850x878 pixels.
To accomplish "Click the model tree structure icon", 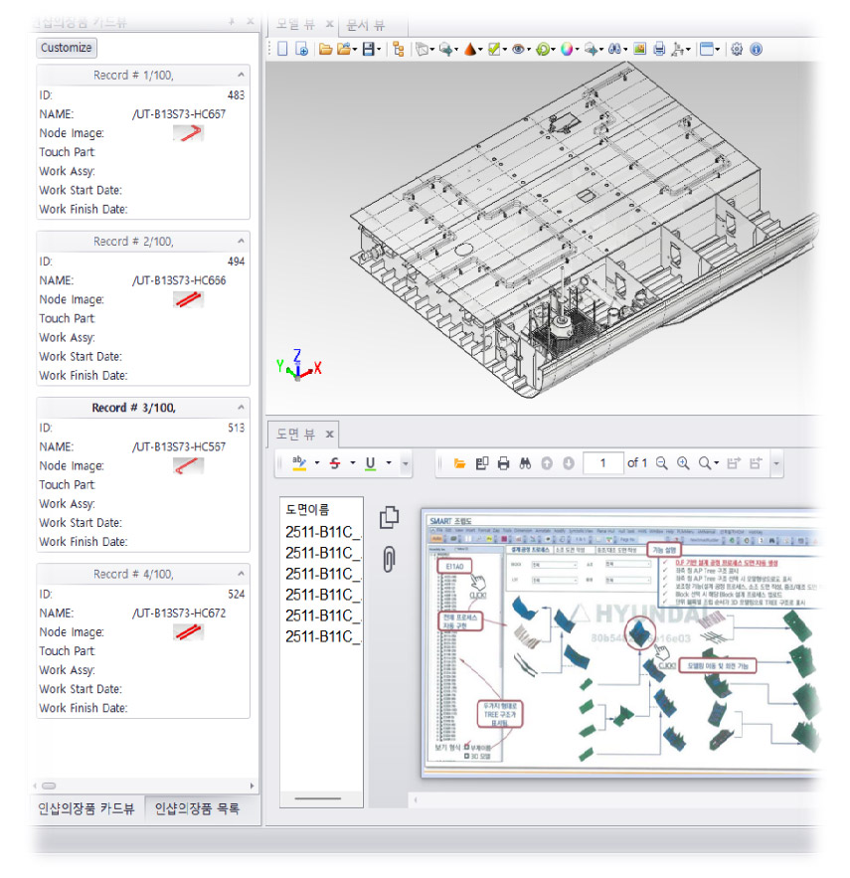I will point(399,49).
